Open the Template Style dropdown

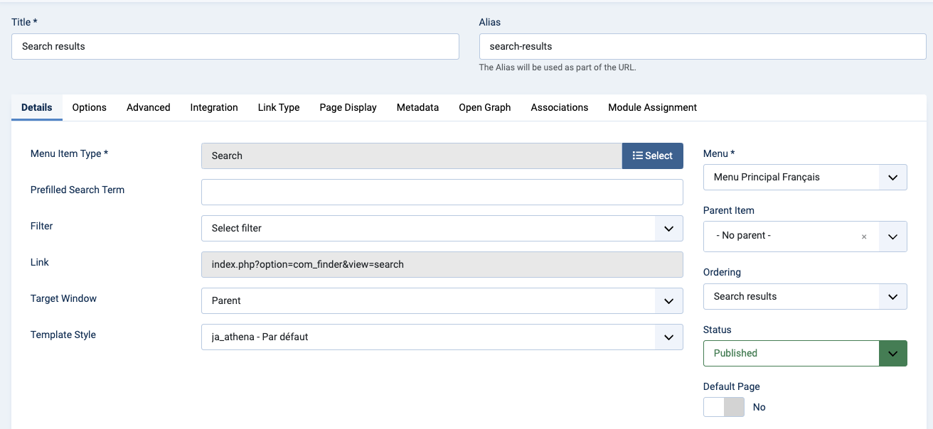[x=442, y=337]
